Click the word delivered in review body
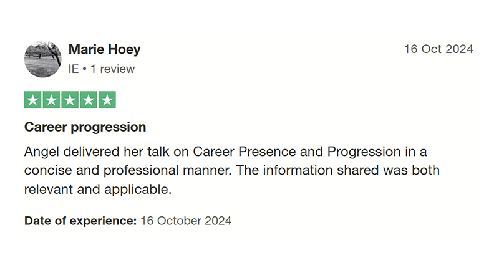Viewport: 499px width, 270px height. [92, 152]
